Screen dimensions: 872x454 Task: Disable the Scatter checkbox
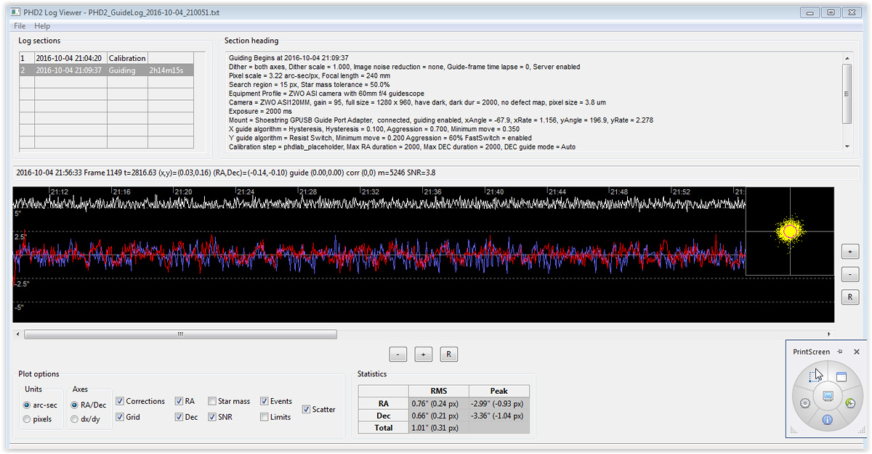(x=306, y=409)
